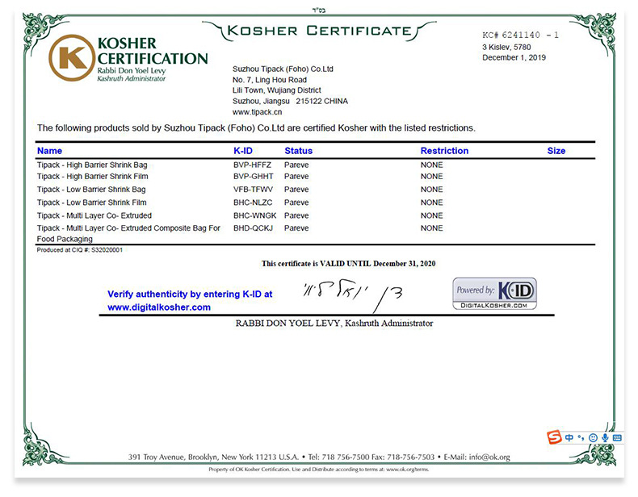The width and height of the screenshot is (638, 497).
Task: Open the www.tipack.cn website link
Action: [x=257, y=112]
